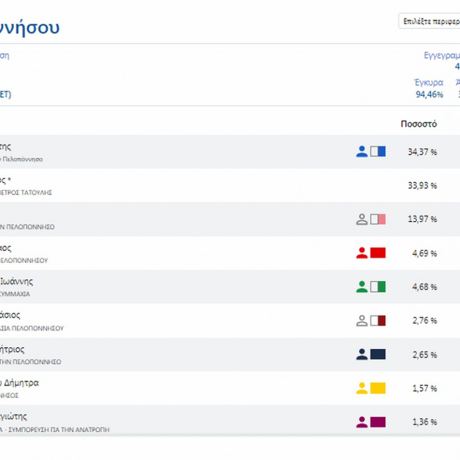Click the navy swatch beside 2,65 %
This screenshot has width=460, height=460.
tap(378, 355)
